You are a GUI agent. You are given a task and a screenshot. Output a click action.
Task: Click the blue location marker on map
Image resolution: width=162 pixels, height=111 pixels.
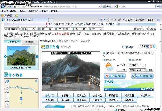(21, 99)
